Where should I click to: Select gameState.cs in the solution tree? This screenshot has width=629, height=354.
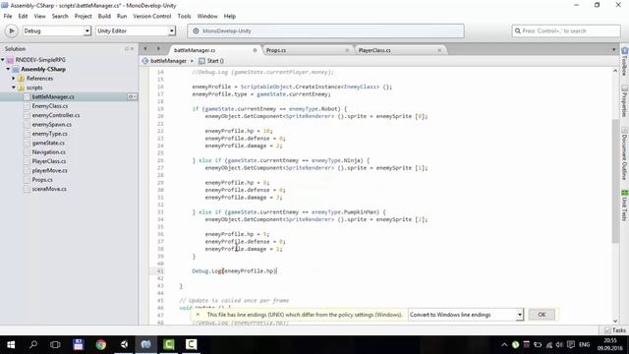click(48, 143)
